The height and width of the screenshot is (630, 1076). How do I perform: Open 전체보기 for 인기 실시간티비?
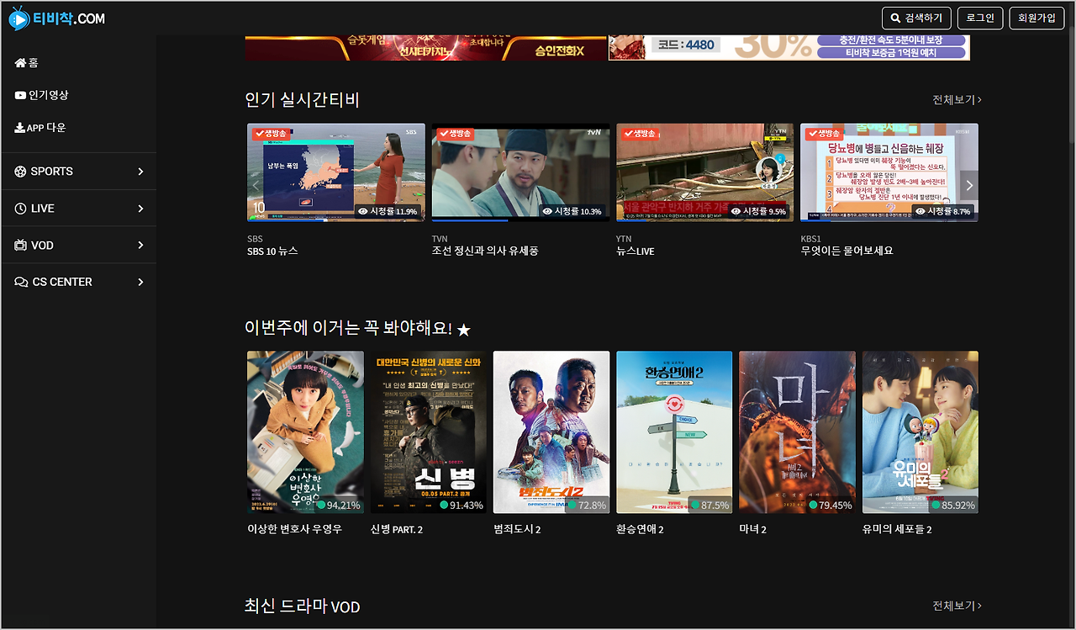point(955,99)
